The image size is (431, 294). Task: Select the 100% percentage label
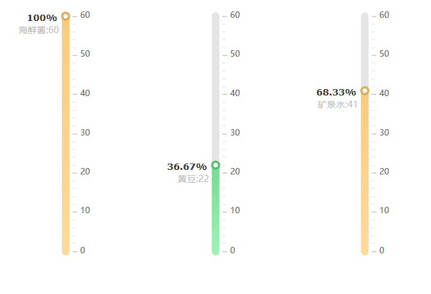coord(42,18)
